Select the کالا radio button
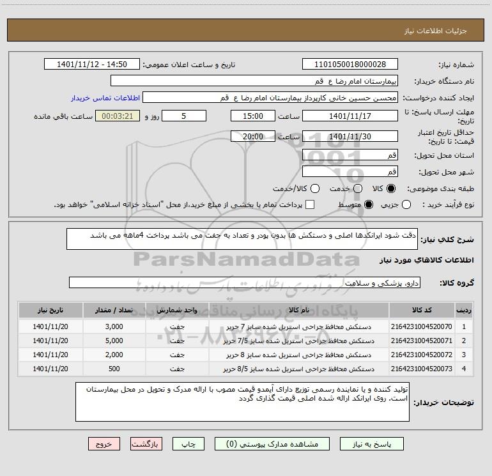The width and height of the screenshot is (492, 476). [x=391, y=188]
